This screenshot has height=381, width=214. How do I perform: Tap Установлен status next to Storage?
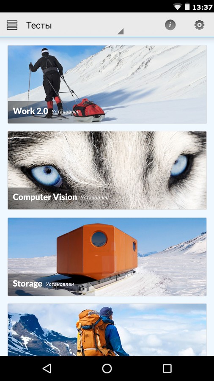[60, 284]
